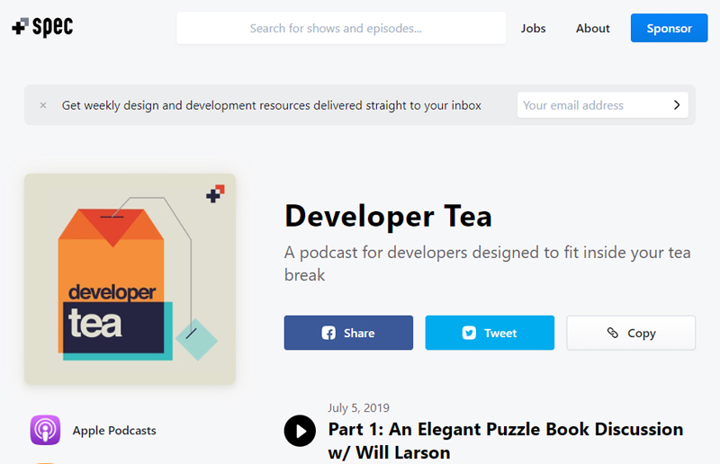Click the Spec logo in the header
Viewport: 720px width, 464px height.
pyautogui.click(x=42, y=27)
